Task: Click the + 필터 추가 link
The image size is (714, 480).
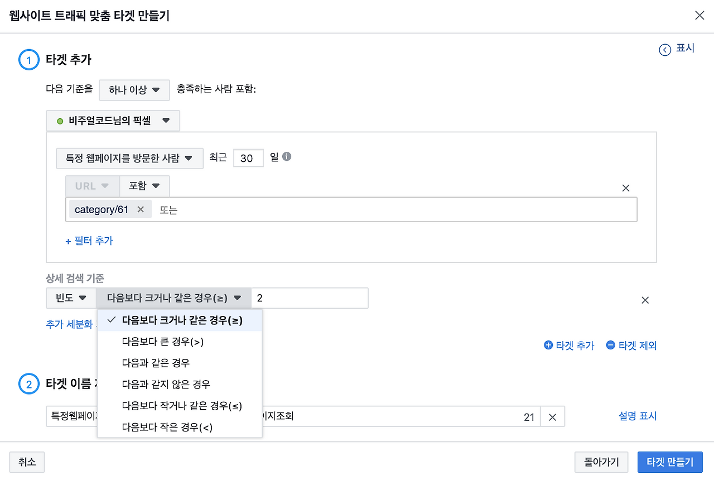Action: click(x=89, y=241)
